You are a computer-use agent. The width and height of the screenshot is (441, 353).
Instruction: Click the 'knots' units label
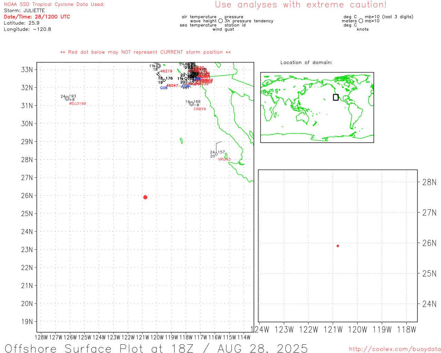pos(363,29)
